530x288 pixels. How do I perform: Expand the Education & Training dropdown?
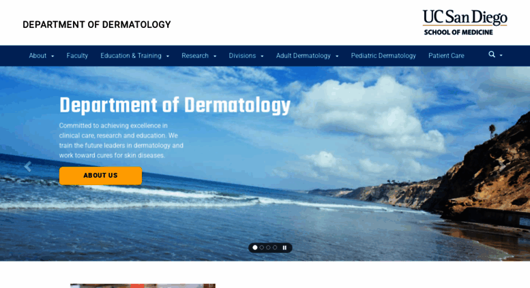pyautogui.click(x=134, y=56)
